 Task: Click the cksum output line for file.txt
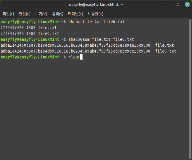click(29, 28)
